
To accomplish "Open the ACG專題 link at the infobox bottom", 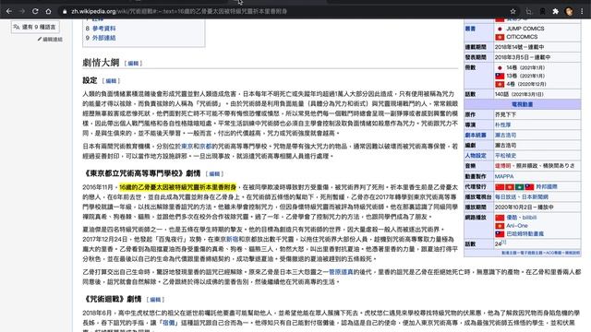I will click(x=553, y=253).
